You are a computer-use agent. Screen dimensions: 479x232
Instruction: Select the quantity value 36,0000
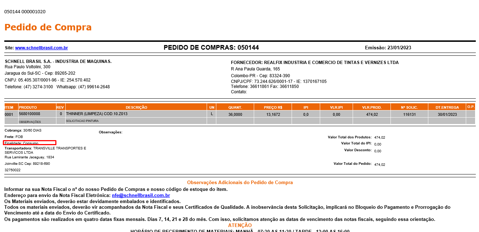point(235,114)
